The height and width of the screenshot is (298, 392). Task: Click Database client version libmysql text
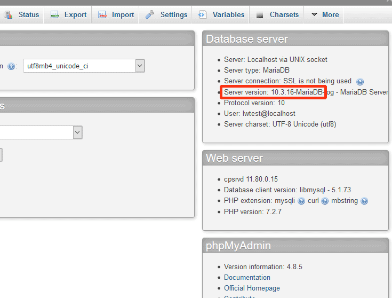click(287, 190)
